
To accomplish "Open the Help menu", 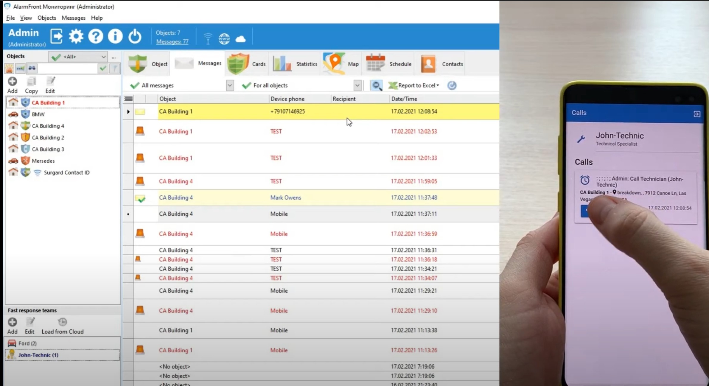I will (97, 18).
